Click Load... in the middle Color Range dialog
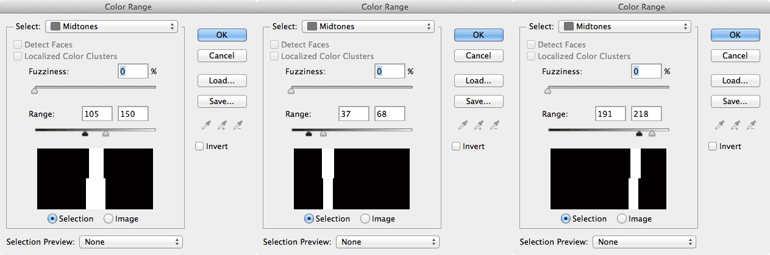 pos(479,80)
